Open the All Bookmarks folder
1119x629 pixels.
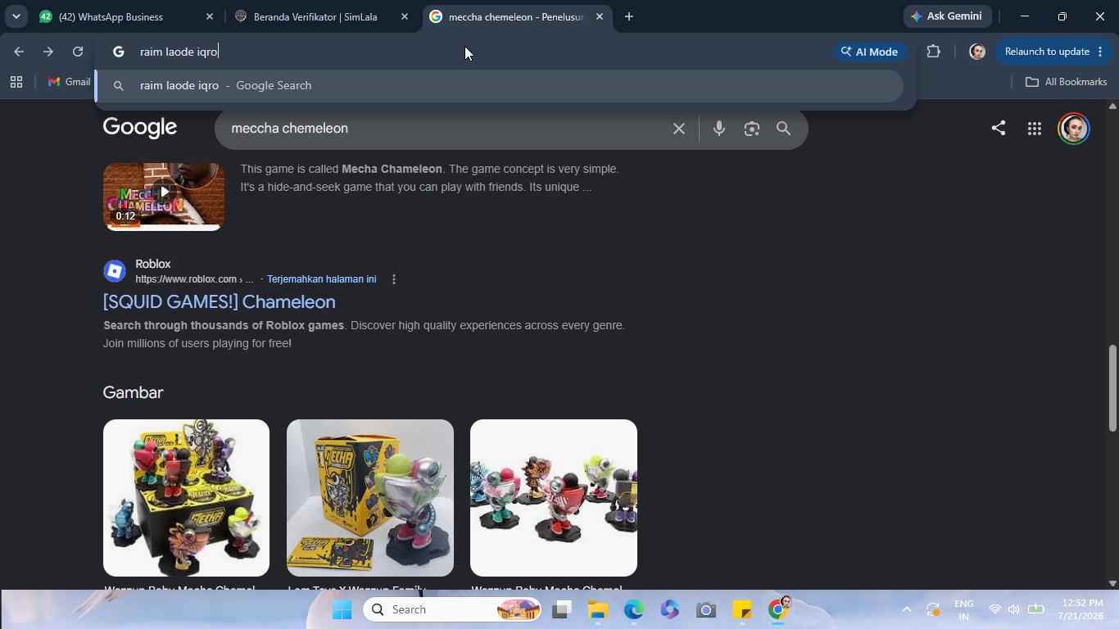click(1066, 82)
